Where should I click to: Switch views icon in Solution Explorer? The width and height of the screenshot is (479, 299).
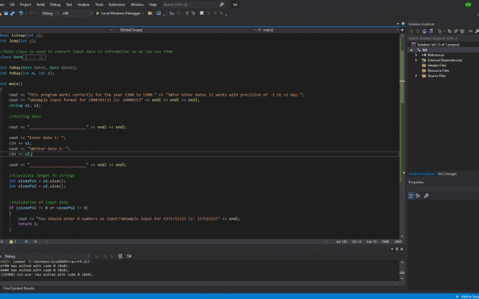coord(431,31)
